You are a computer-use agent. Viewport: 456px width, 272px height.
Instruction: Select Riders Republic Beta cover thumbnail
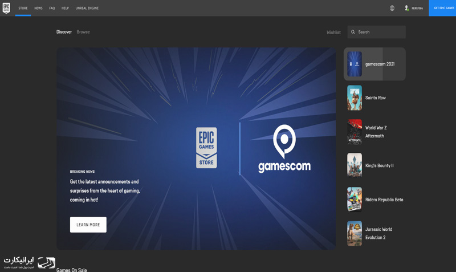click(355, 200)
